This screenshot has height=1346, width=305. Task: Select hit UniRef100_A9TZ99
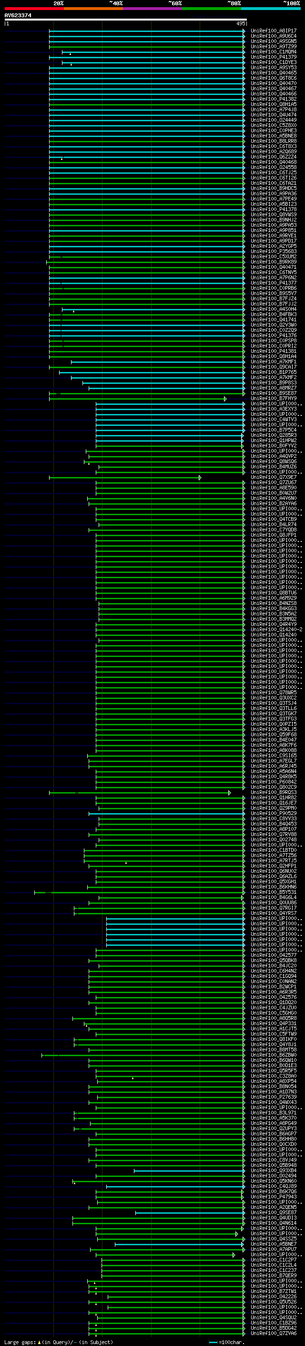click(x=274, y=46)
